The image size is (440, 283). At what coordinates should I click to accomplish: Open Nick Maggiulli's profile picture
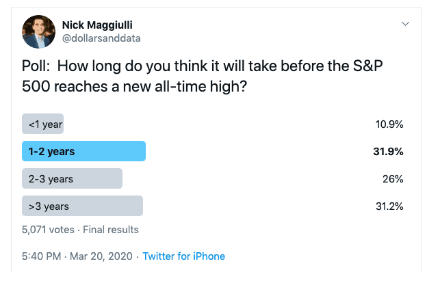[39, 31]
